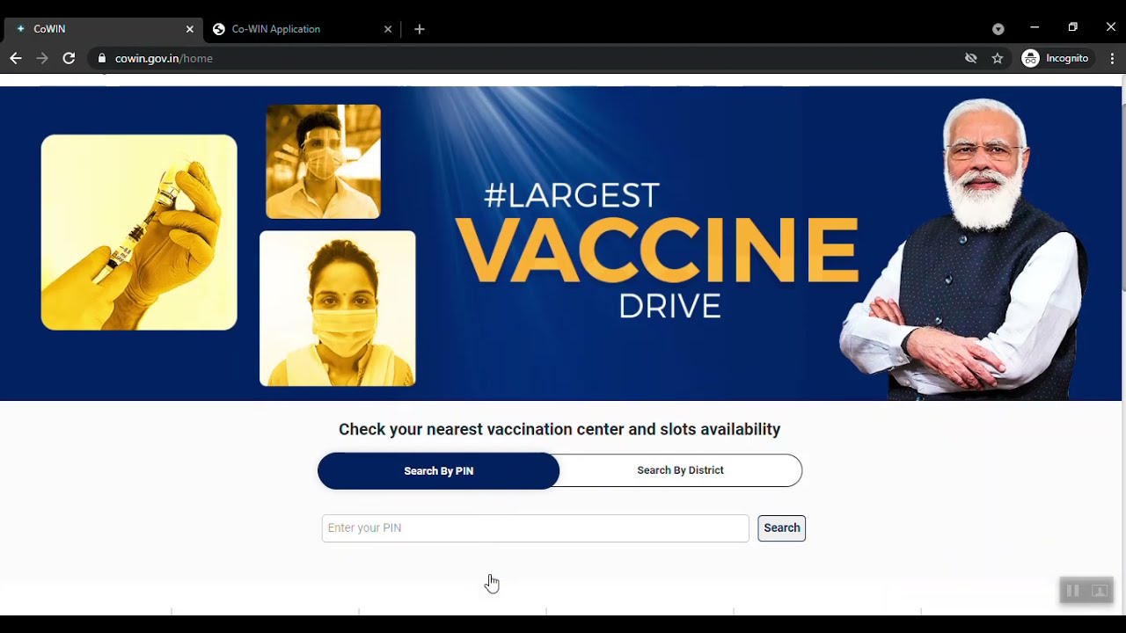
Task: Open Chrome three-dot menu
Action: [1112, 58]
